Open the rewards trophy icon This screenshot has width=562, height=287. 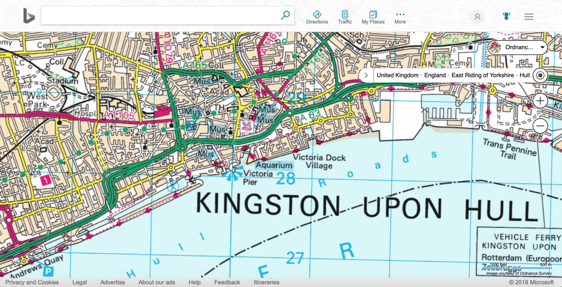506,17
